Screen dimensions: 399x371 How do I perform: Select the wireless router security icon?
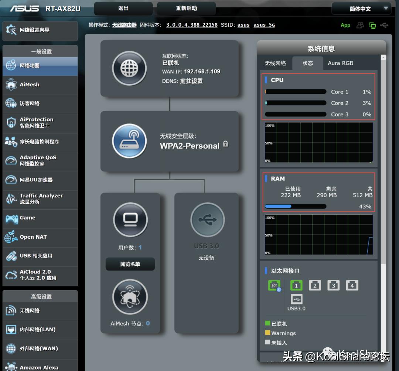[129, 141]
